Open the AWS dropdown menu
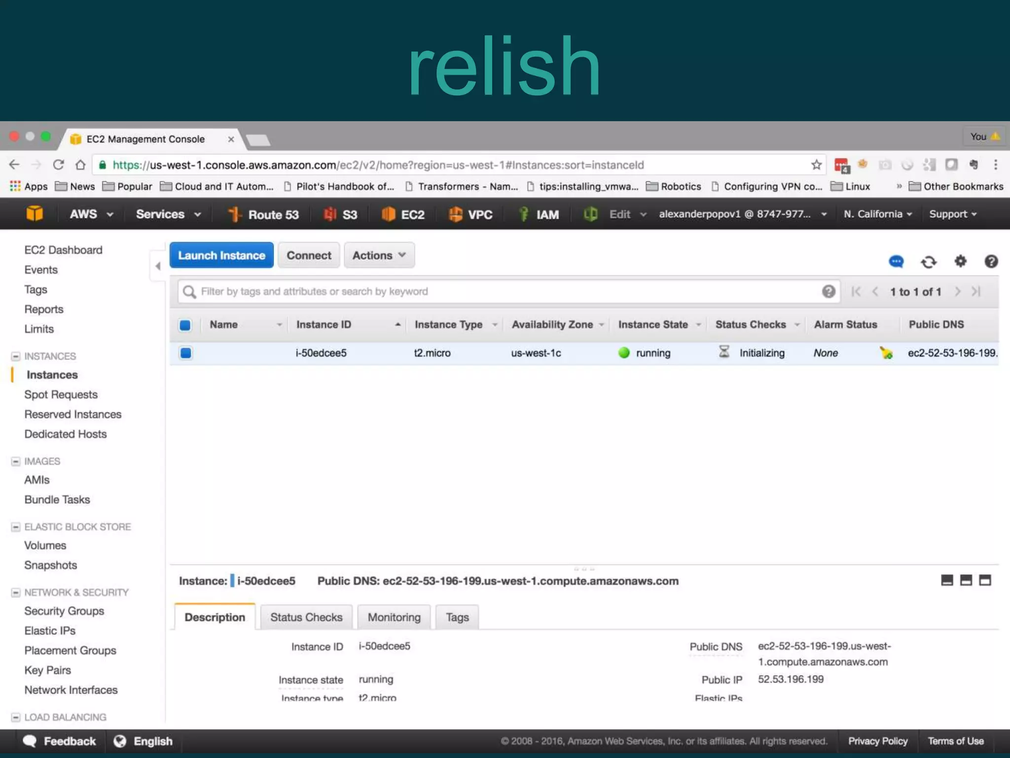1010x758 pixels. click(x=91, y=214)
